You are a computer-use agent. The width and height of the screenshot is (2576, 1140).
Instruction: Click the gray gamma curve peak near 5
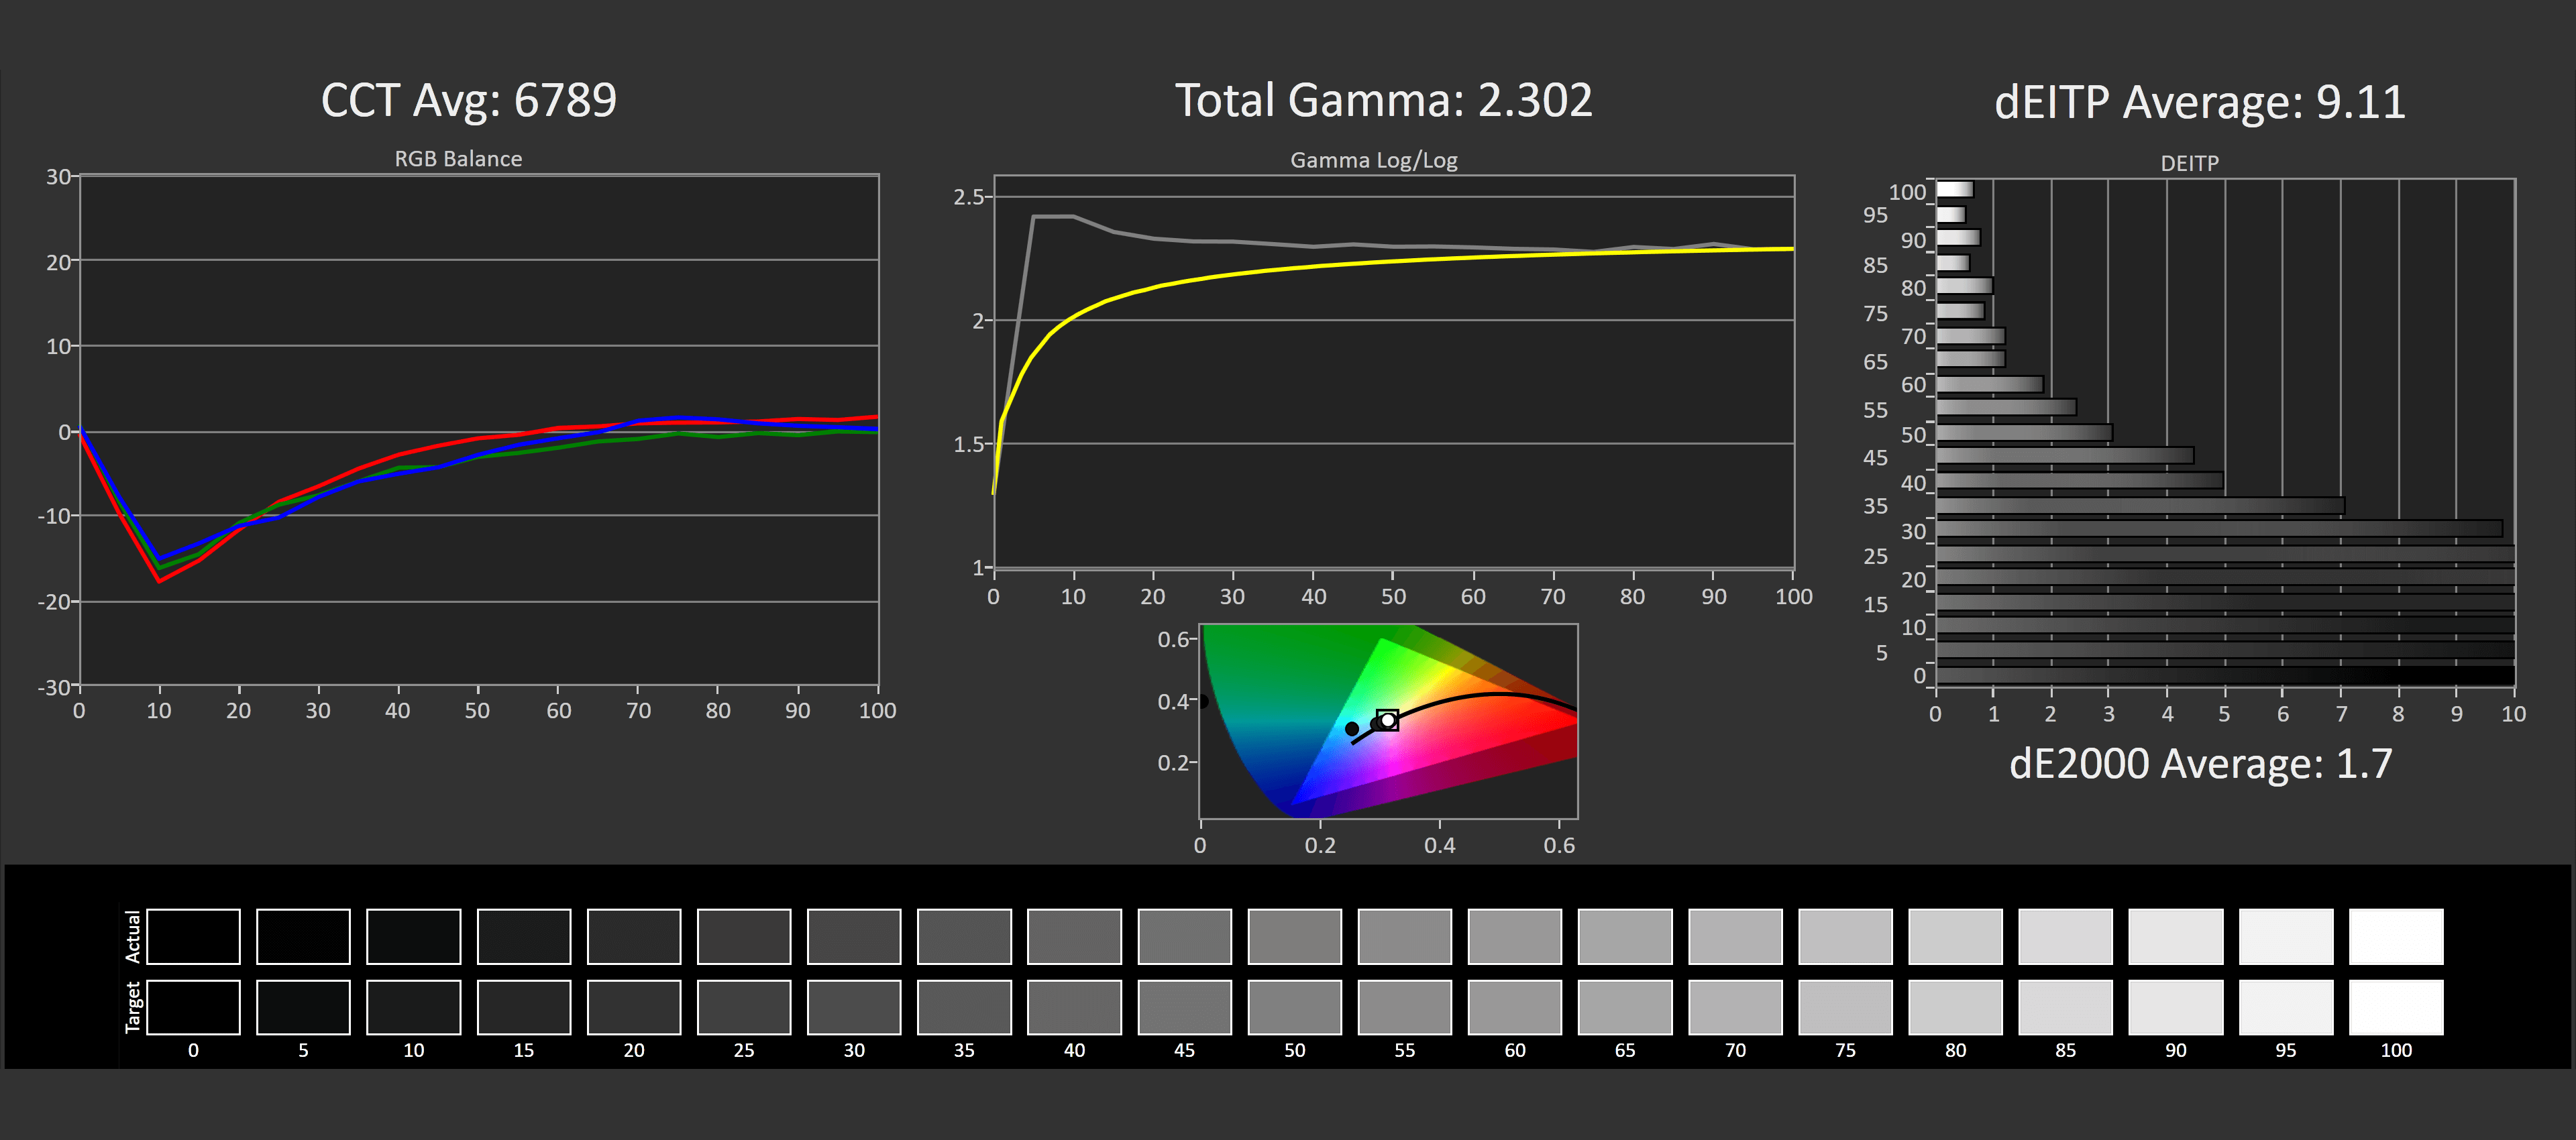(1033, 216)
